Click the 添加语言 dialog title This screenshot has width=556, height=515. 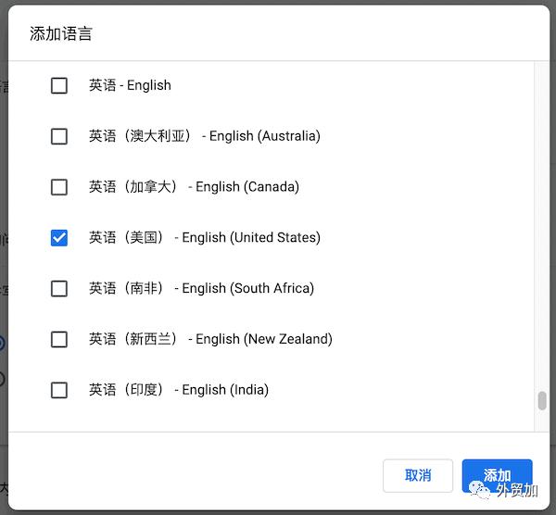click(61, 34)
